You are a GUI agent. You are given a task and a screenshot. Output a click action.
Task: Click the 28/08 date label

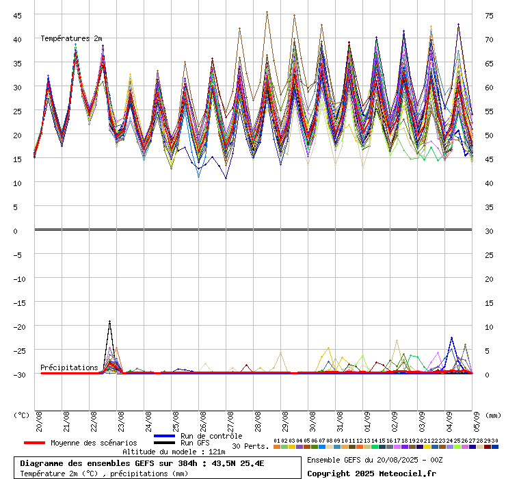pos(258,422)
